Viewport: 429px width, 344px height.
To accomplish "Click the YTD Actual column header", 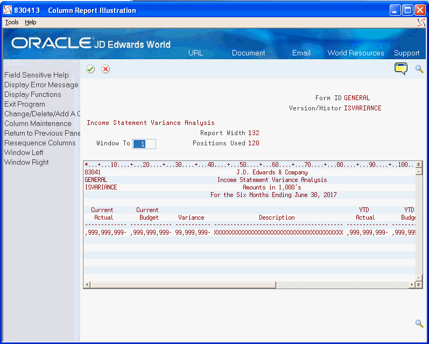I will 365,214.
